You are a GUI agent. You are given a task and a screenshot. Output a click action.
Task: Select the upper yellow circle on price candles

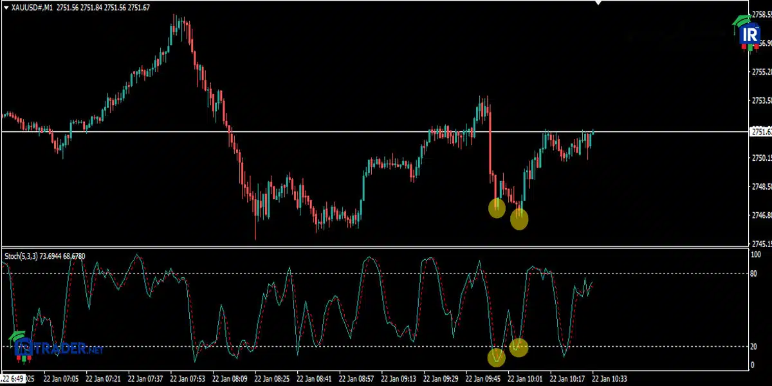point(497,208)
